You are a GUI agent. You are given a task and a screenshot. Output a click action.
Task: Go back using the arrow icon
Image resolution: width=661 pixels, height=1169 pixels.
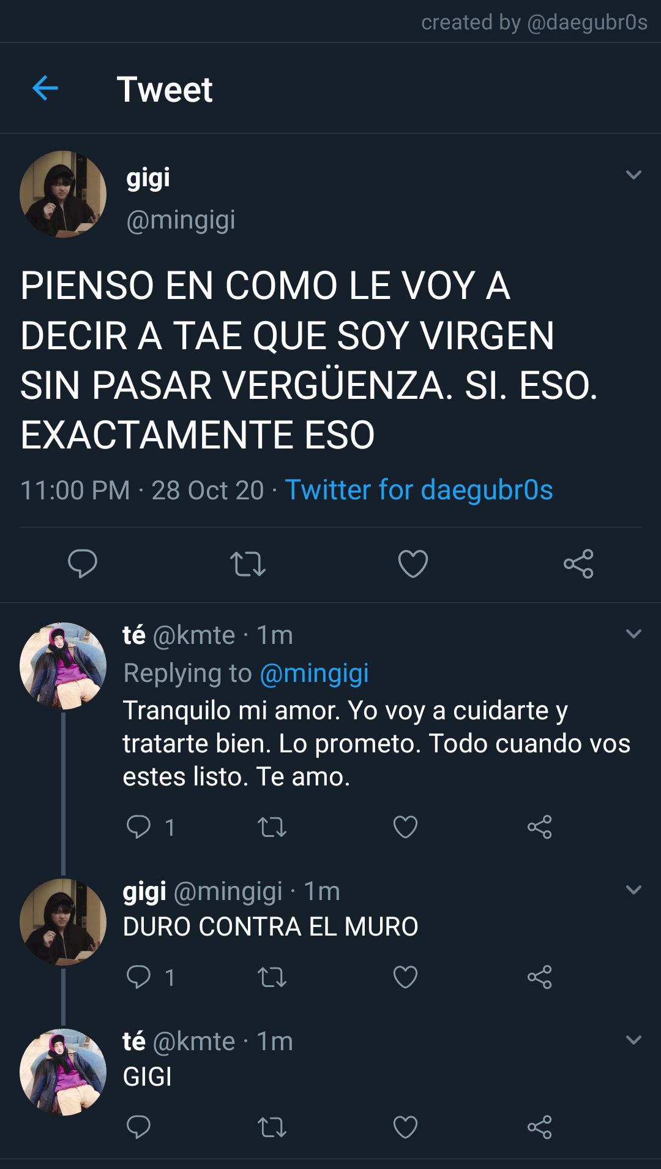tap(45, 88)
